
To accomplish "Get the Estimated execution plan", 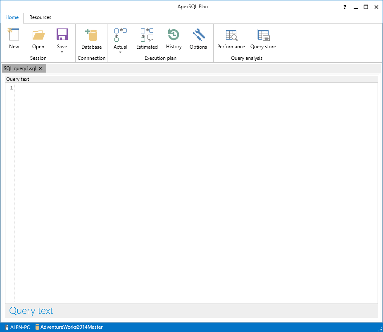I will point(147,39).
